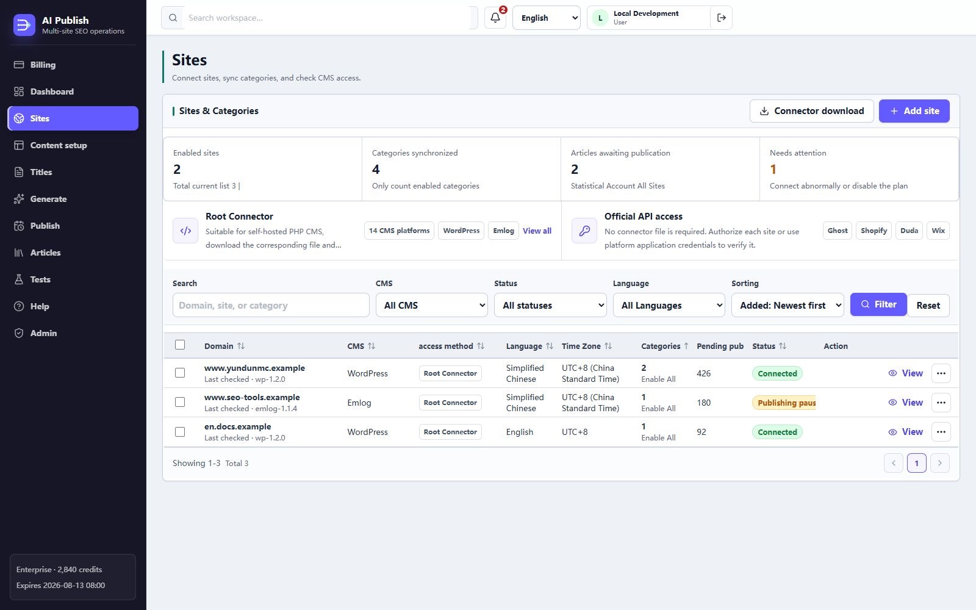Click the Reset button
This screenshot has width=976, height=610.
pyautogui.click(x=928, y=305)
